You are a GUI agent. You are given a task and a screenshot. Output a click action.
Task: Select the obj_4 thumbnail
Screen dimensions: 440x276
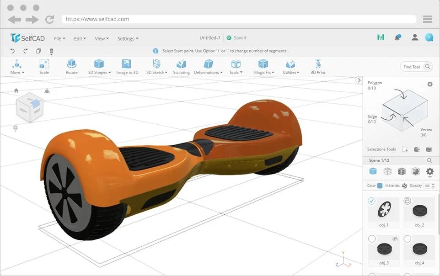pyautogui.click(x=419, y=250)
